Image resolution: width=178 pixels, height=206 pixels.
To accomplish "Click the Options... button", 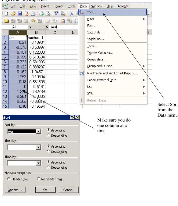I will (15, 190).
